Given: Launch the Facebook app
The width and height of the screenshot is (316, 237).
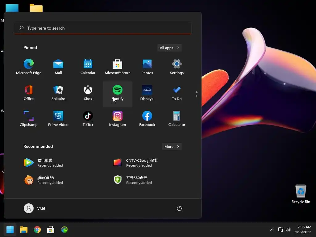Looking at the screenshot, I should [147, 119].
